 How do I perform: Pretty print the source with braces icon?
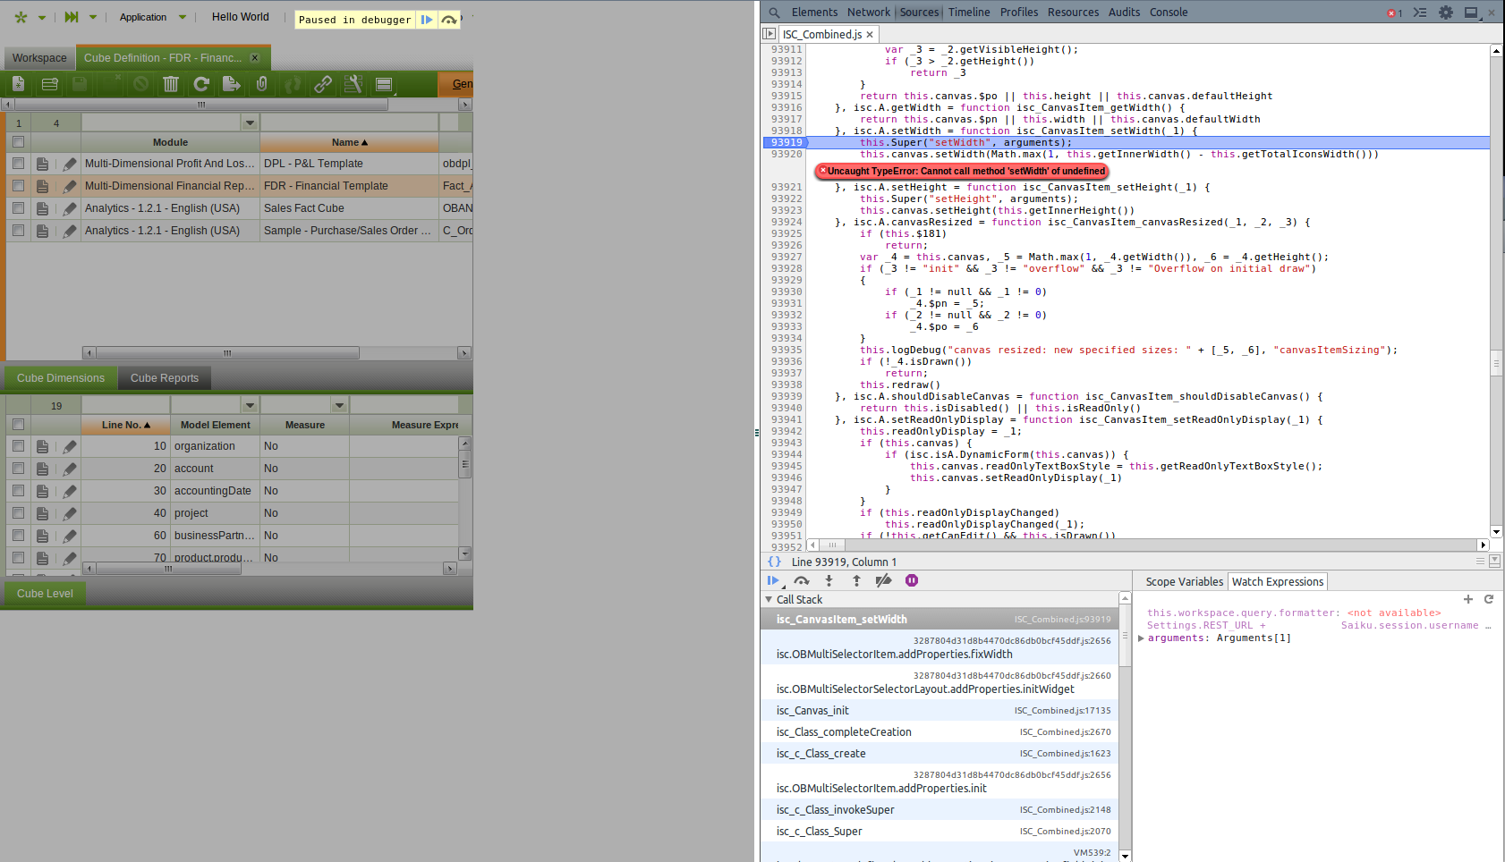point(774,562)
